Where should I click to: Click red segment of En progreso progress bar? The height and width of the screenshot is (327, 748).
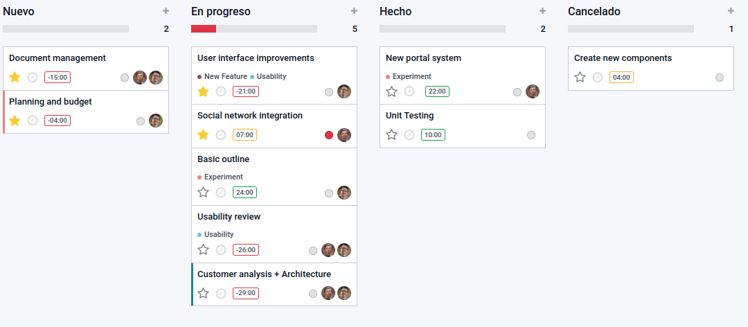(204, 28)
